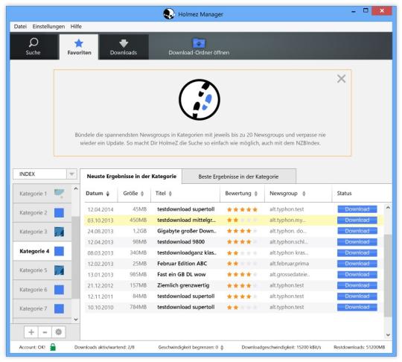Click category list scrollbar thumb
Viewport: 402px width, 362px height.
[76, 258]
